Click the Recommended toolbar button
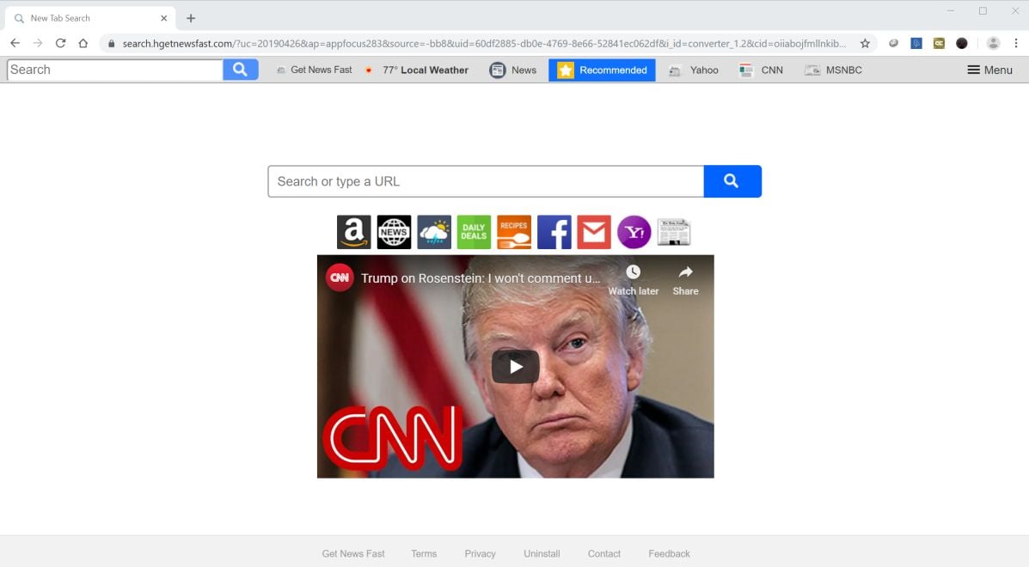The image size is (1029, 567). click(x=602, y=70)
